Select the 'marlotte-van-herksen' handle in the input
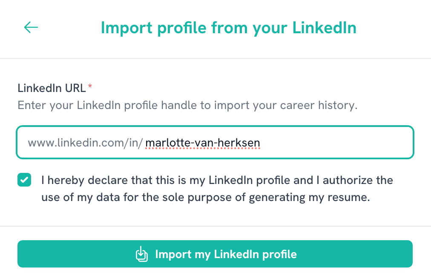431x276 pixels. tap(203, 142)
